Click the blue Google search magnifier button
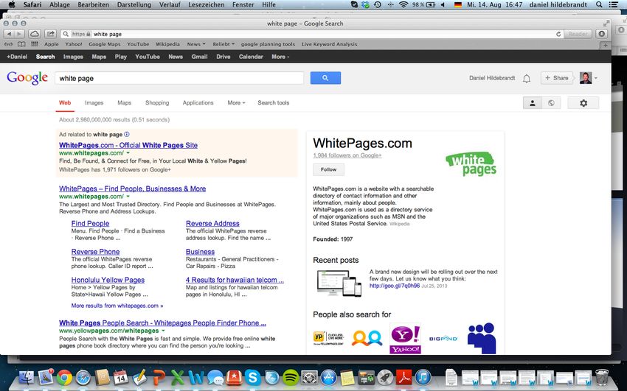This screenshot has width=627, height=391. click(325, 78)
